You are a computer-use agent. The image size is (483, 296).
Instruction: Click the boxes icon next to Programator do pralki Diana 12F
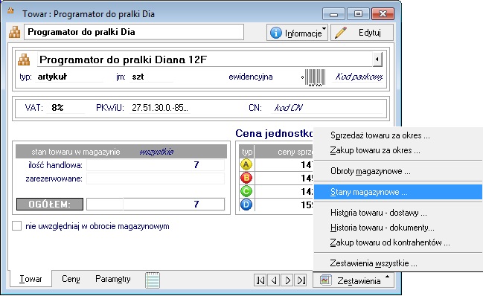[x=24, y=59]
